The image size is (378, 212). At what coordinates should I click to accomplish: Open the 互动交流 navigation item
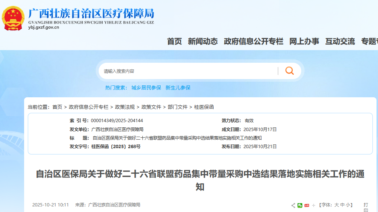click(340, 41)
